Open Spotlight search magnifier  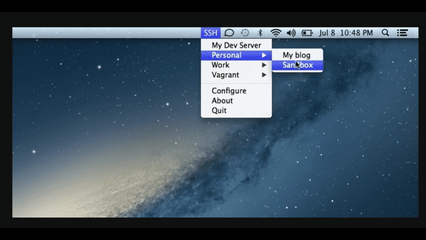(x=385, y=33)
